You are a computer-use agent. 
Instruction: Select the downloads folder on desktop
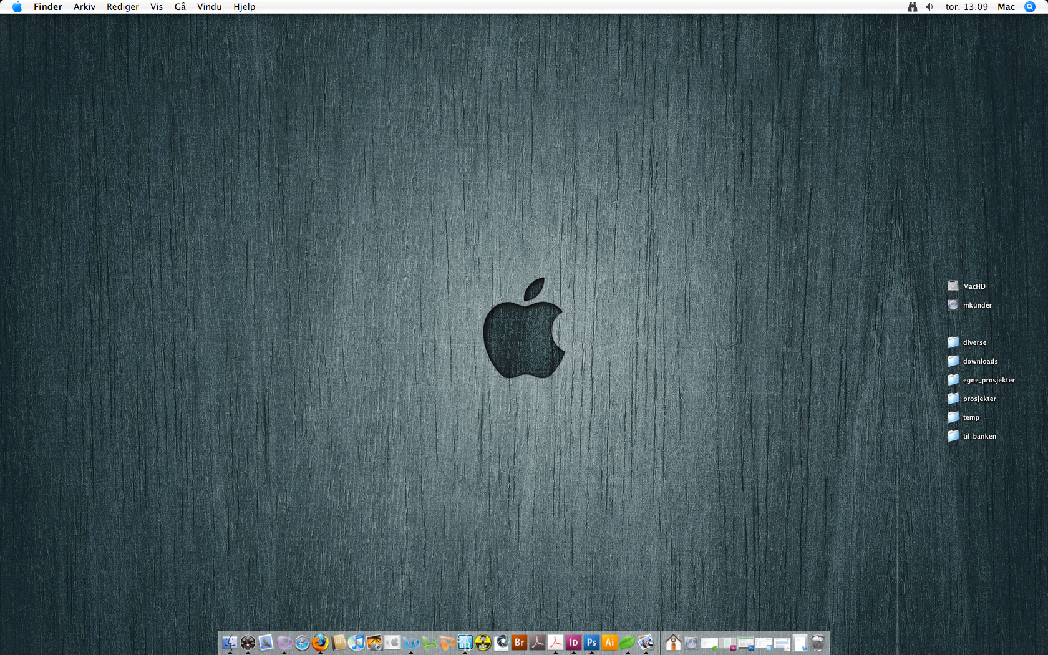tap(973, 361)
